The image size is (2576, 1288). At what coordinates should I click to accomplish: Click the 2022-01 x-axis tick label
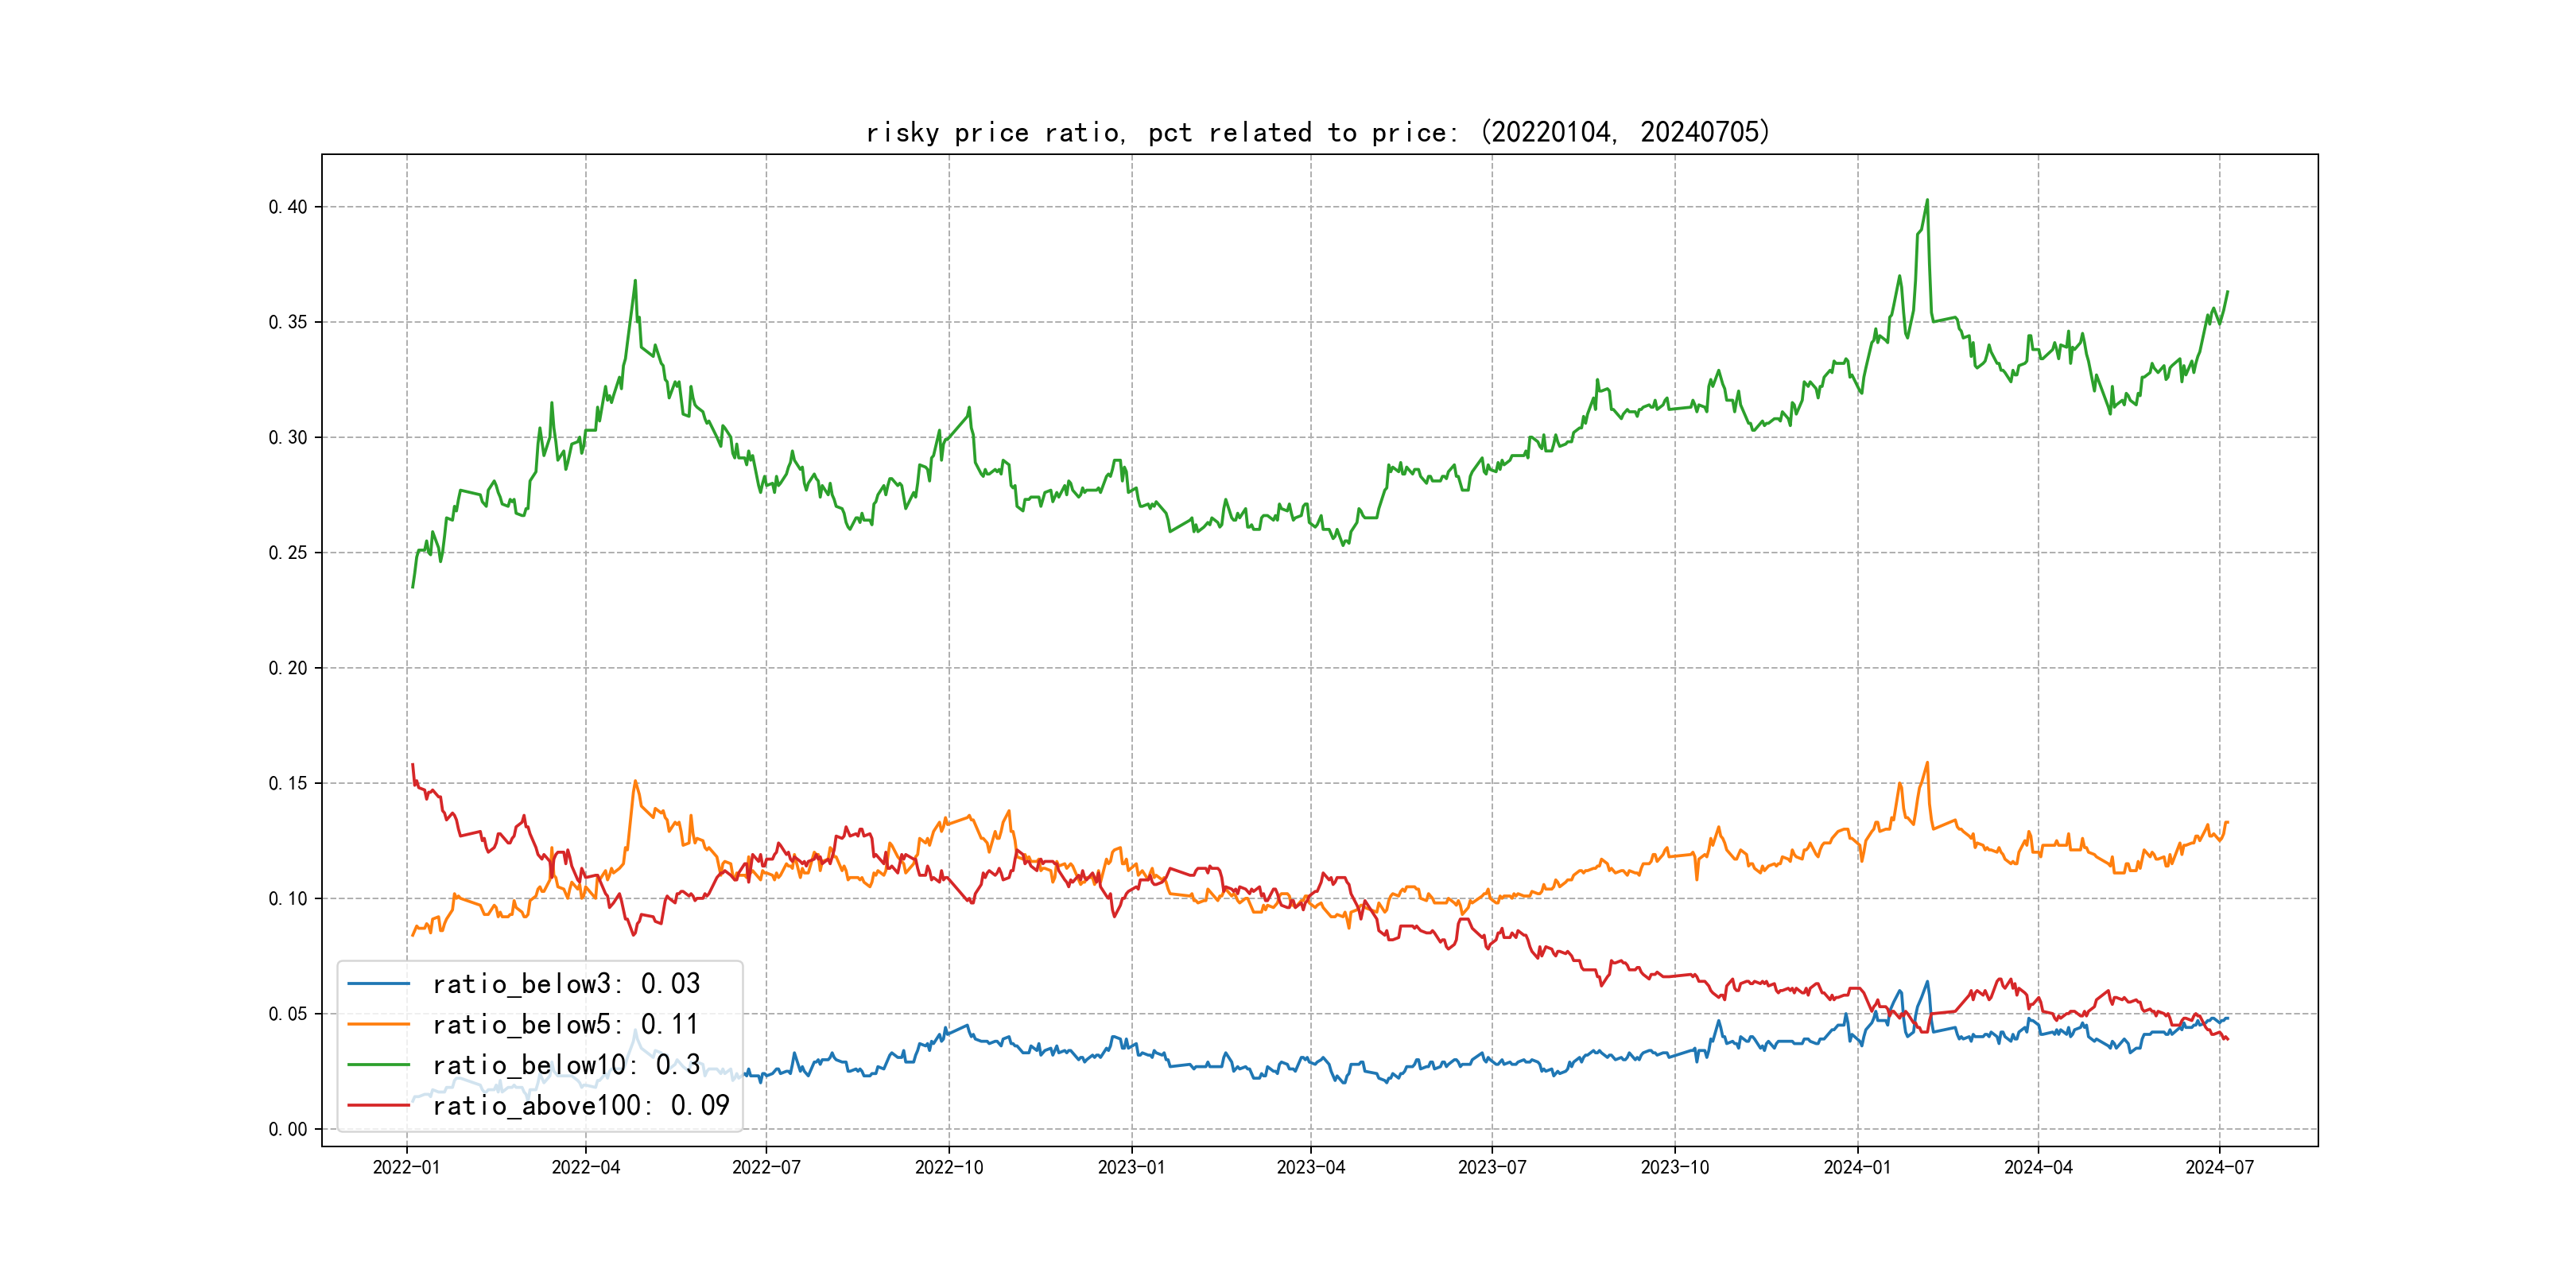click(x=406, y=1167)
